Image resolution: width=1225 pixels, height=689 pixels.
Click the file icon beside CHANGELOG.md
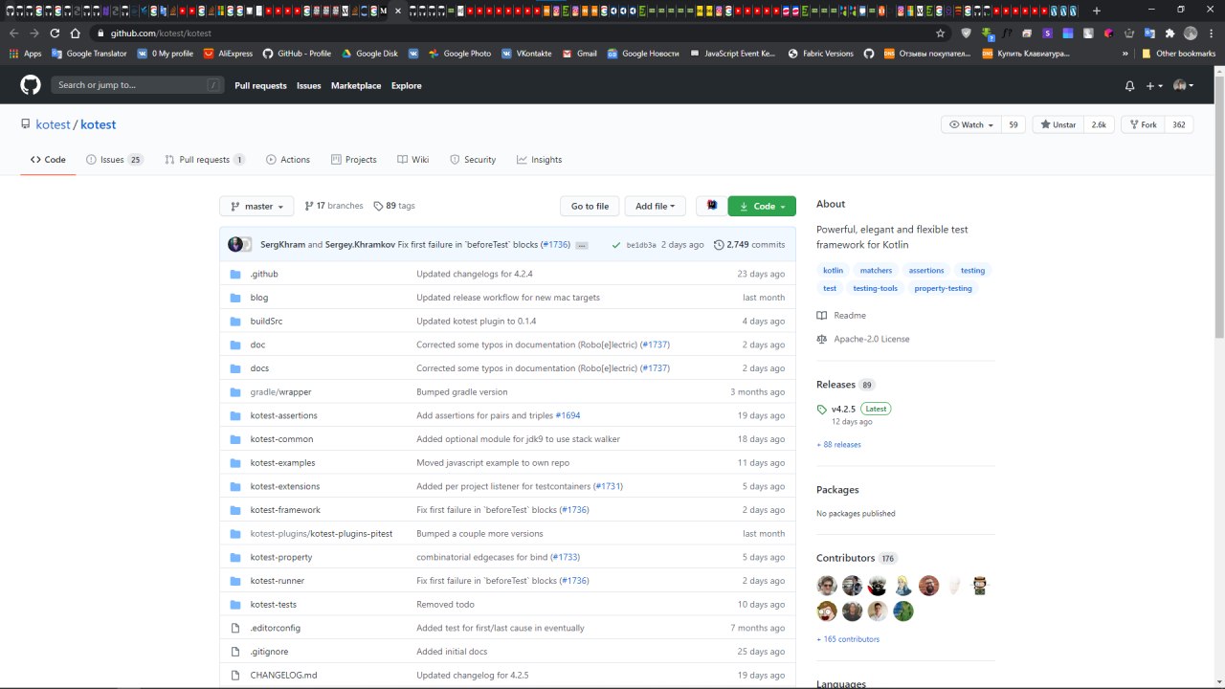point(235,676)
